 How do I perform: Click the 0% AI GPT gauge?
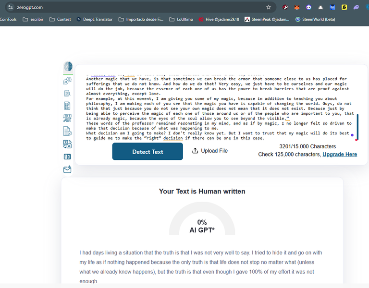(202, 219)
